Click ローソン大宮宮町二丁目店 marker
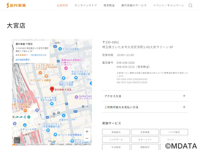The height and width of the screenshot is (150, 200). (63, 78)
